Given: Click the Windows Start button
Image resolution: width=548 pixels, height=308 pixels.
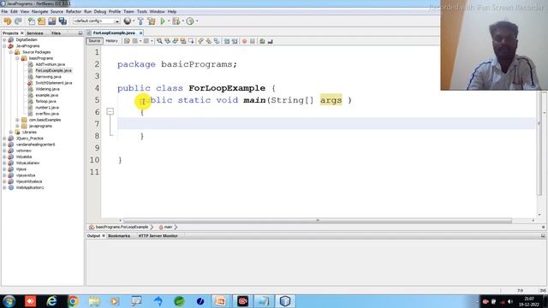Looking at the screenshot, I should [9, 301].
